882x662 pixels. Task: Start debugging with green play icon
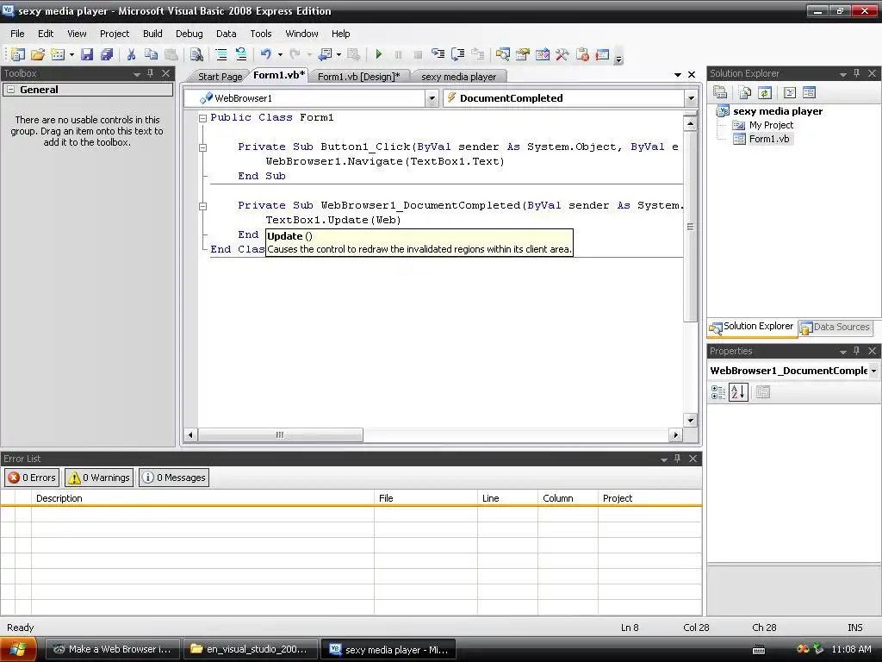[x=379, y=54]
